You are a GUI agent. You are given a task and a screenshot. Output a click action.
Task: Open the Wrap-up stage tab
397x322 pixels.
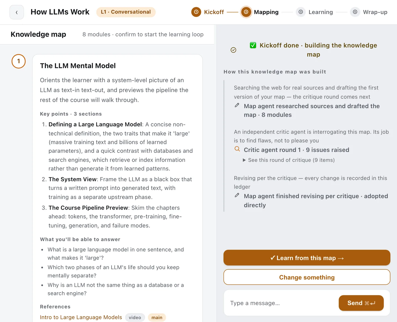(x=369, y=12)
